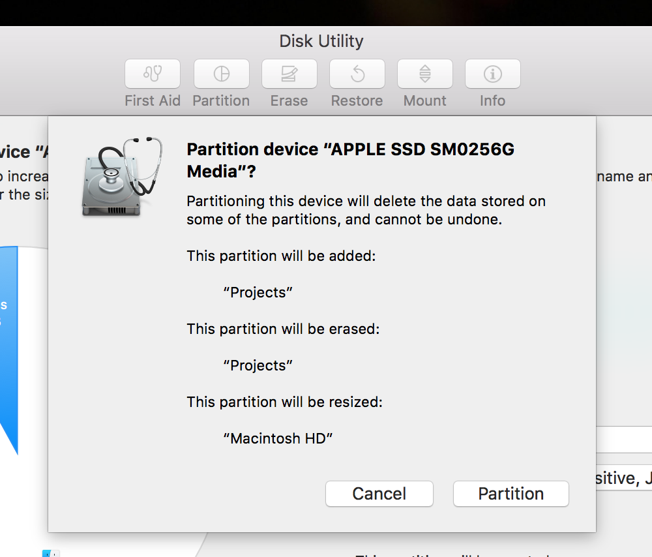Click the Restore arrow toolbar icon
This screenshot has height=557, width=652.
pos(357,74)
